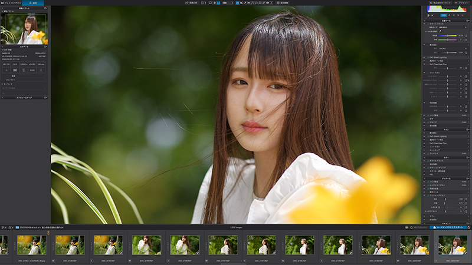The height and width of the screenshot is (265, 472).
Task: Open the Light palette header menu icon
Action: (467, 130)
